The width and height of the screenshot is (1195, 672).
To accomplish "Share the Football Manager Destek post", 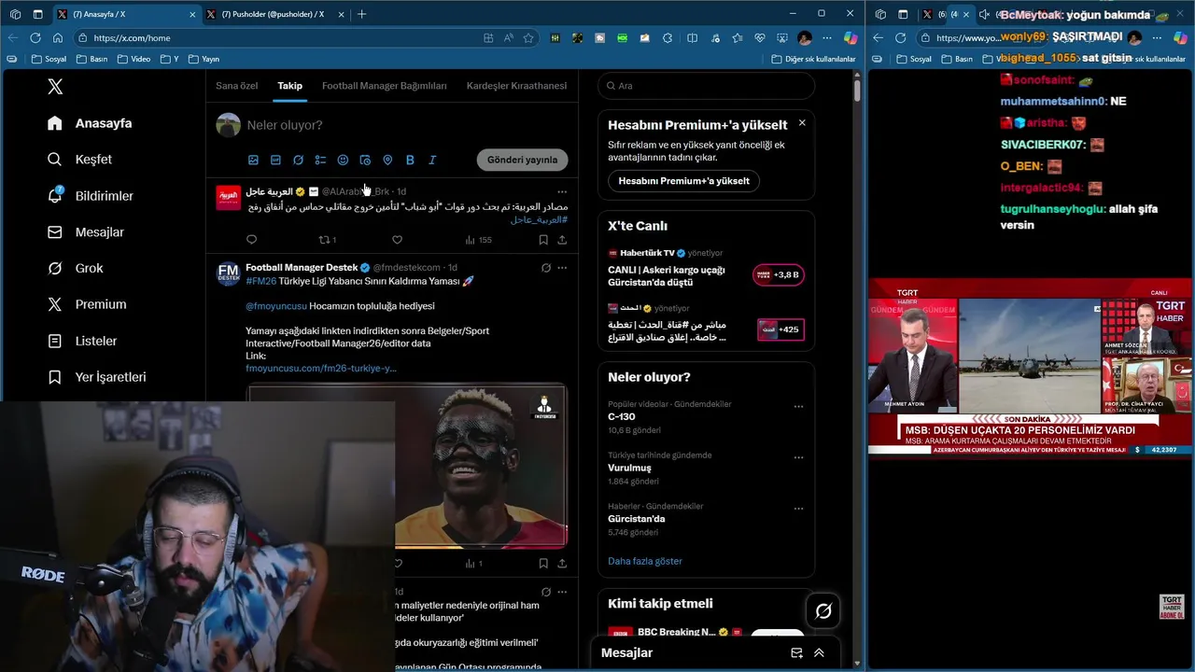I will (562, 564).
